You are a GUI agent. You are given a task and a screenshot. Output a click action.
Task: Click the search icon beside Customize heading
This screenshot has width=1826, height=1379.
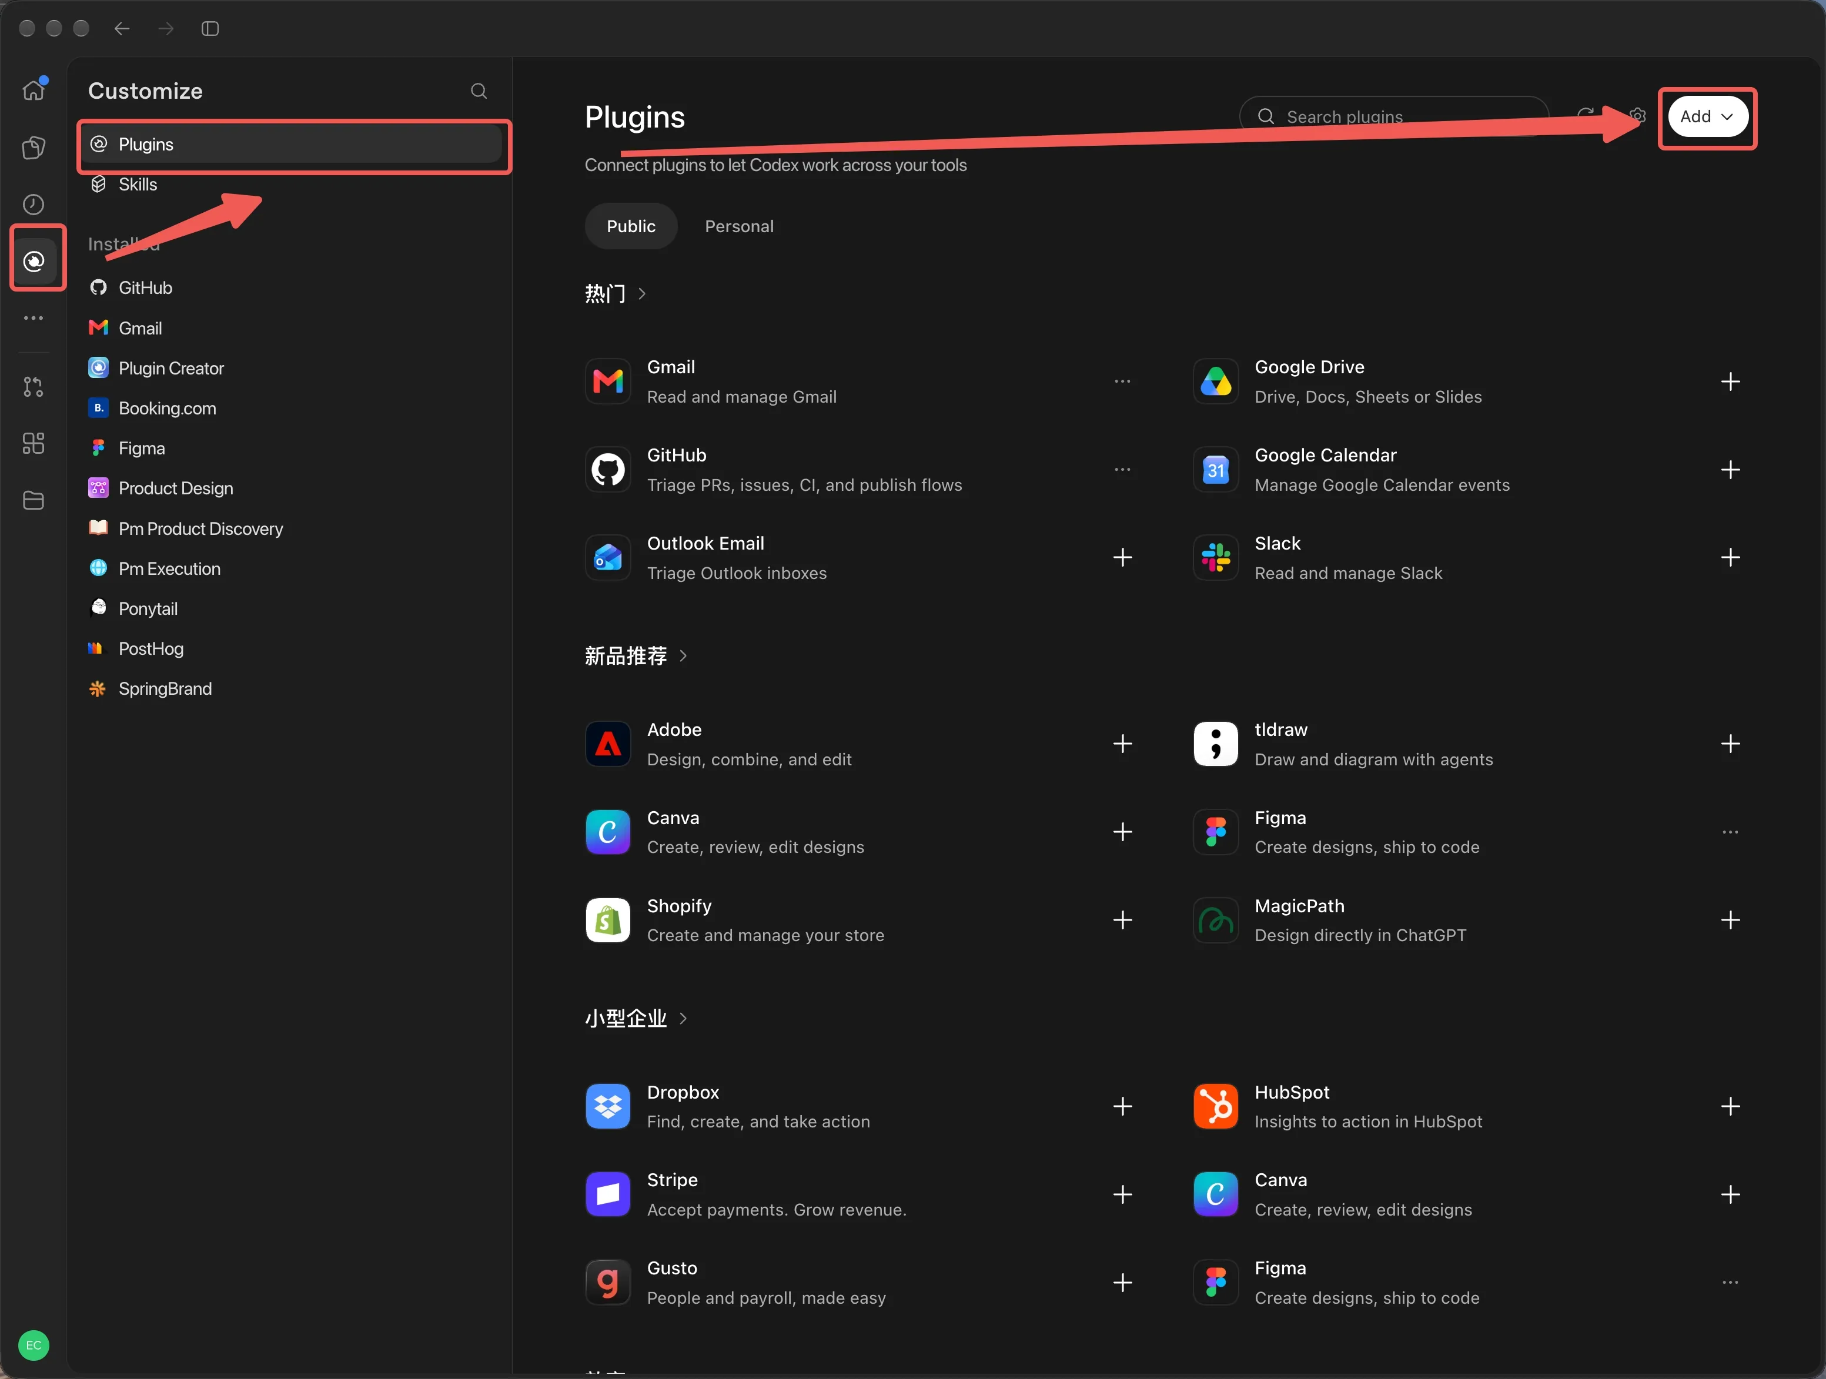point(479,91)
